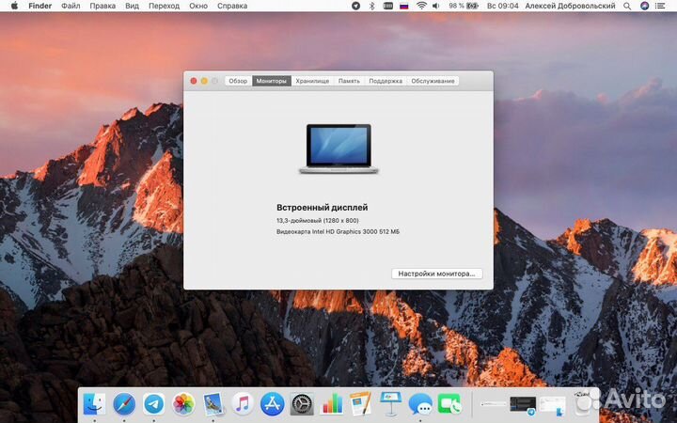This screenshot has width=677, height=423.
Task: Launch Pages from the Dock
Action: (361, 404)
